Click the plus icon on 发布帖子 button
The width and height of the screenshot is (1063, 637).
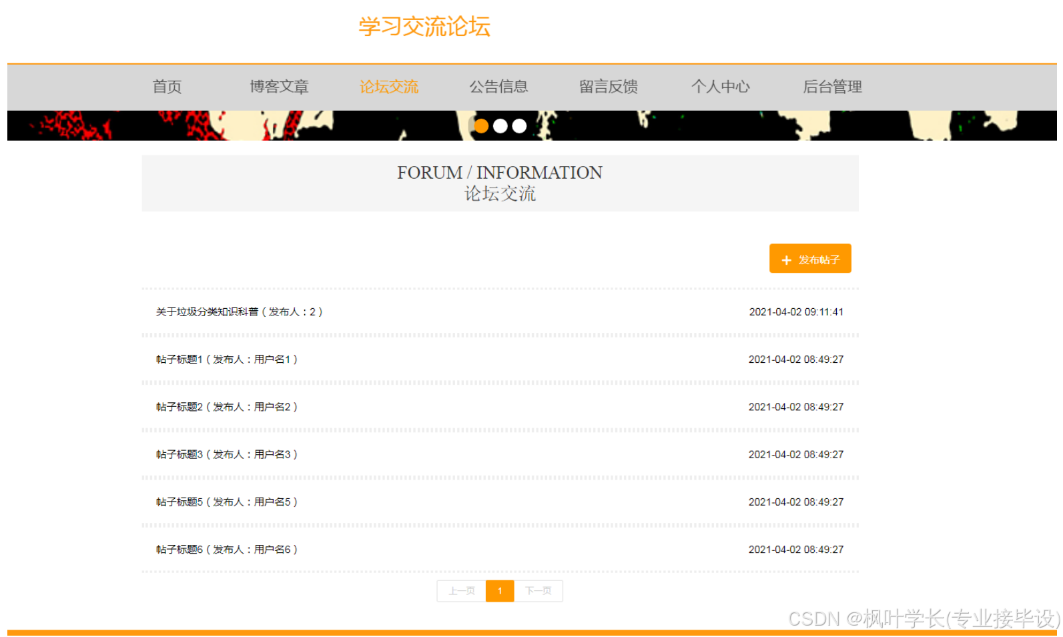(786, 260)
